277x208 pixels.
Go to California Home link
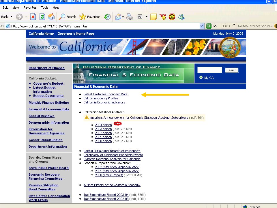[x=41, y=34]
